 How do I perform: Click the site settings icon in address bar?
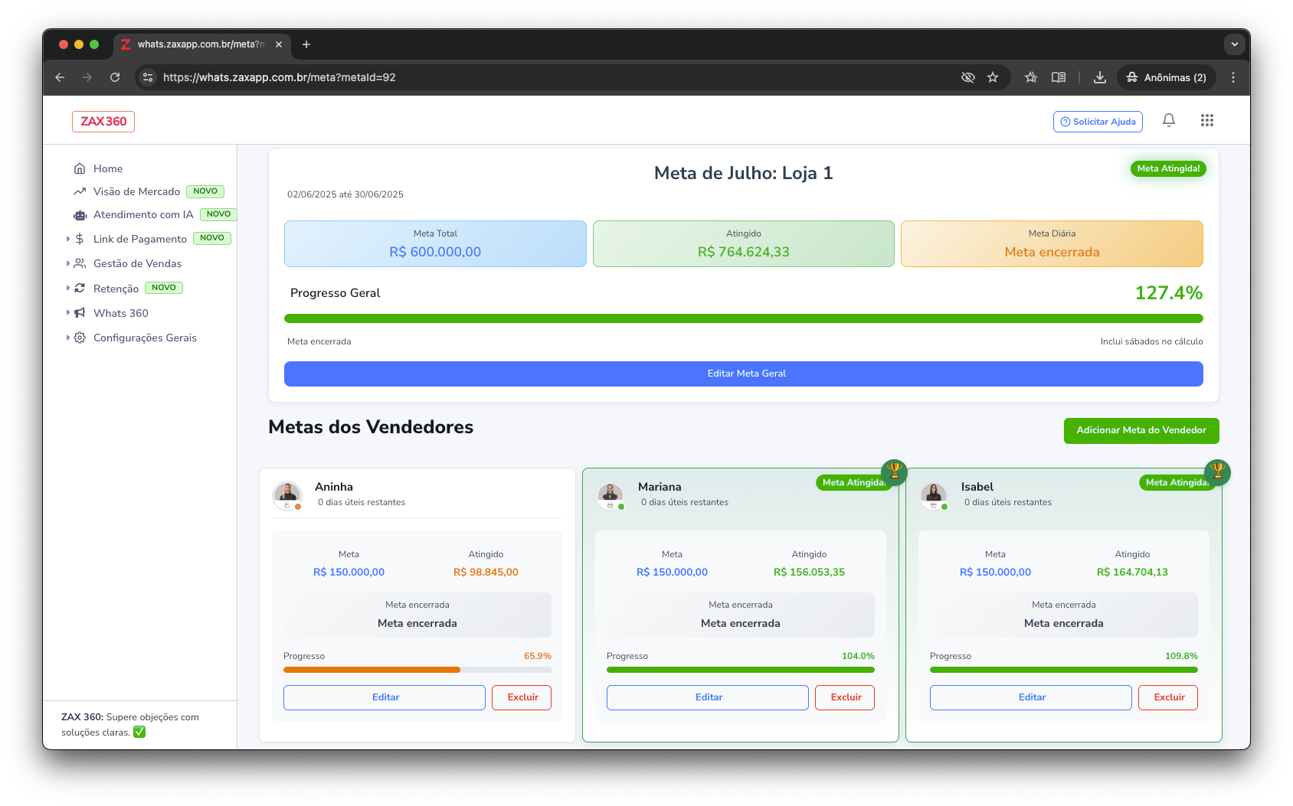[149, 77]
